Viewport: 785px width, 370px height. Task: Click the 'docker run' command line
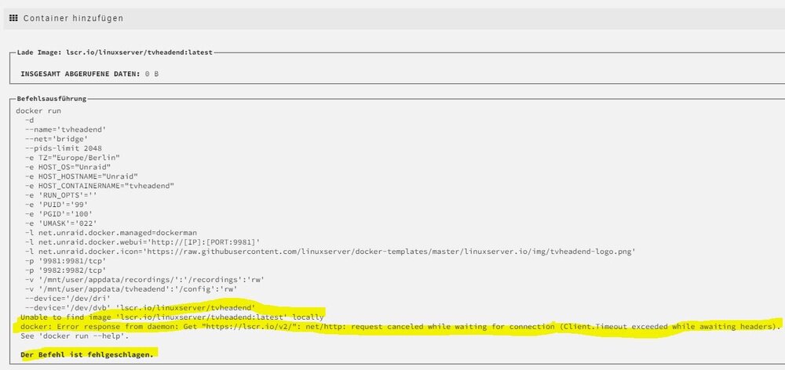click(x=38, y=111)
